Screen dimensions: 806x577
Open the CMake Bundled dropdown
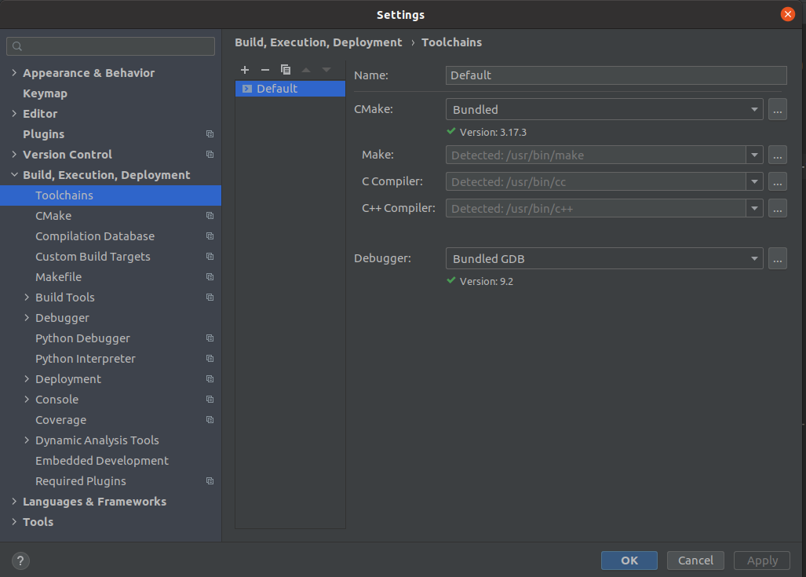coord(604,110)
